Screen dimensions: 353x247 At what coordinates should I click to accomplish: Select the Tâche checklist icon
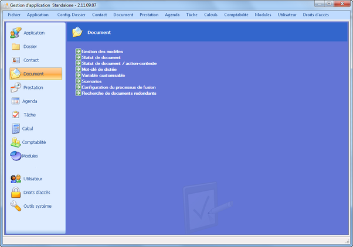click(x=16, y=115)
